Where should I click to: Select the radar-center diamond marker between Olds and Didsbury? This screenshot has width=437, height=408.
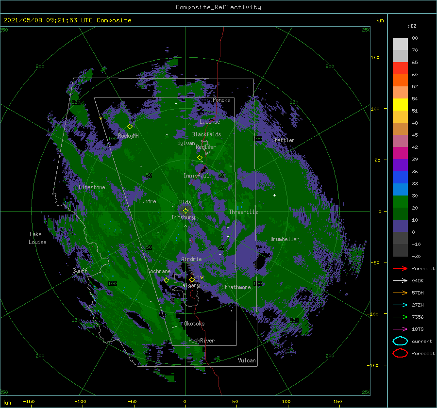pos(185,211)
